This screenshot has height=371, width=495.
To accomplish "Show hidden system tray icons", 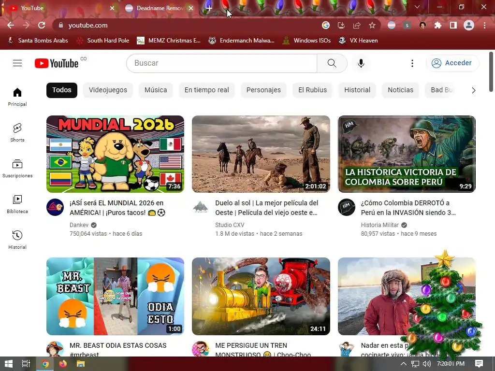I will tap(404, 364).
